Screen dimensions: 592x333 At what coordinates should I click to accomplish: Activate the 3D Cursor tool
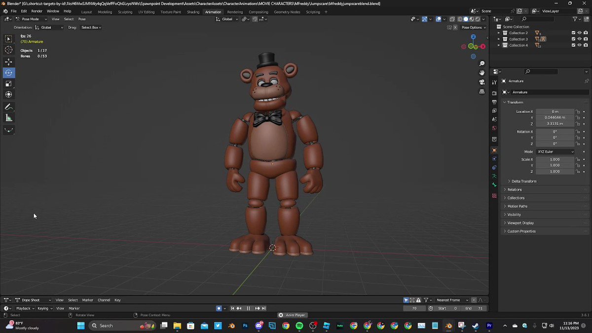(9, 50)
